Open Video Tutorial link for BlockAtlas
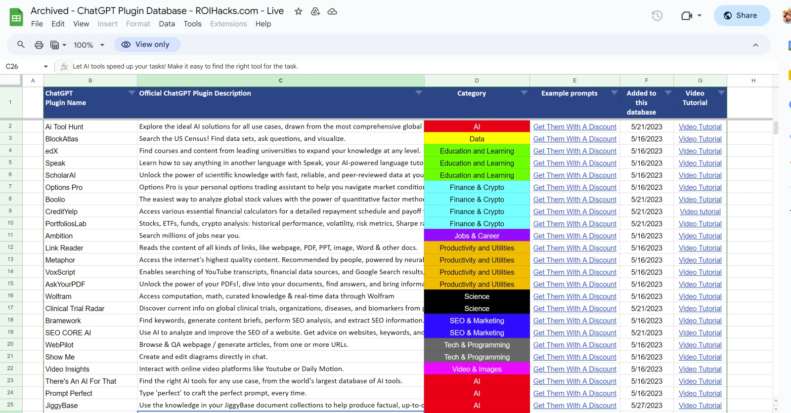Image resolution: width=791 pixels, height=413 pixels. [700, 139]
